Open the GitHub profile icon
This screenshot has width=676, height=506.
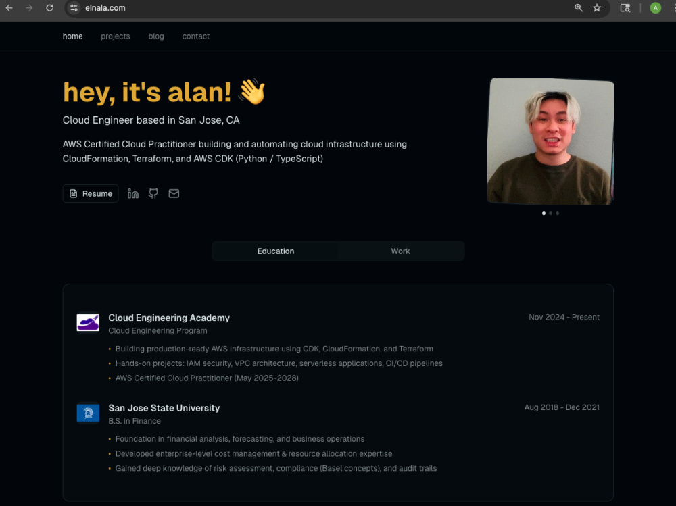153,193
